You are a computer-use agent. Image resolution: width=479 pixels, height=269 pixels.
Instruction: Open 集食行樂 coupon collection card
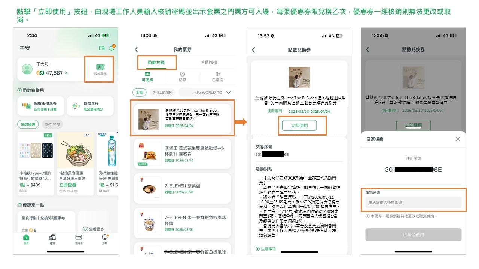pos(46,223)
